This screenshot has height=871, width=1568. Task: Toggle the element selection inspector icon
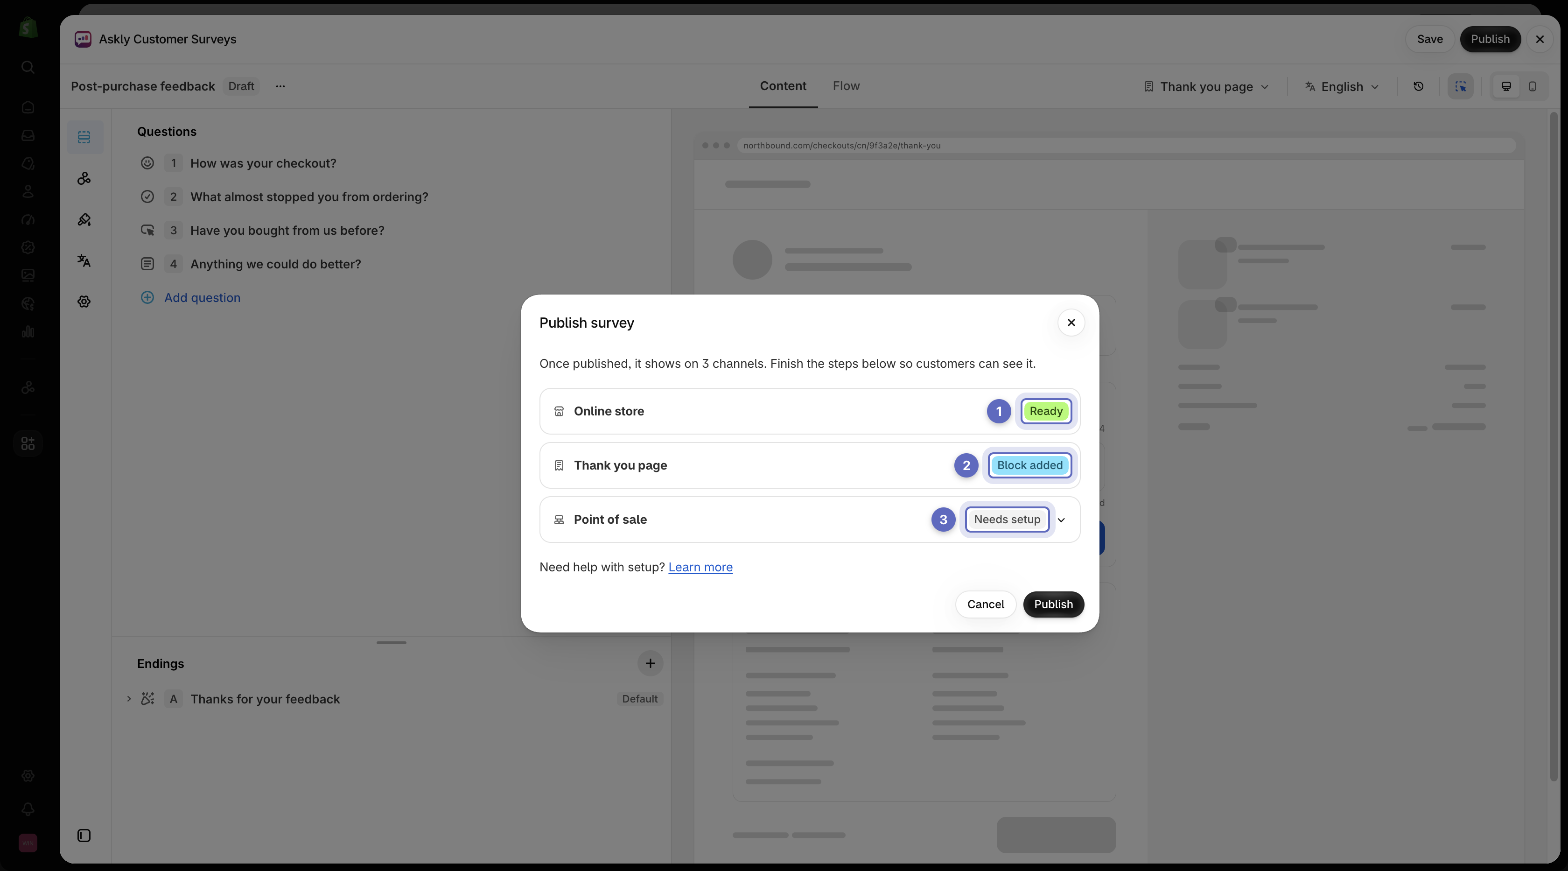coord(1460,86)
